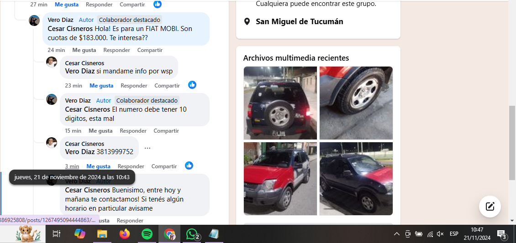
Task: Open Spotify from the taskbar
Action: (147, 234)
